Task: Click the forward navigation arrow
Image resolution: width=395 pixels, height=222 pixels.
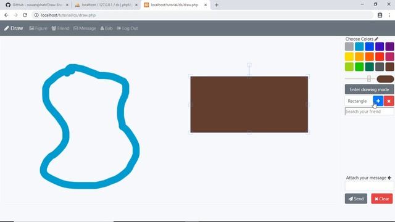Action: pyautogui.click(x=15, y=15)
